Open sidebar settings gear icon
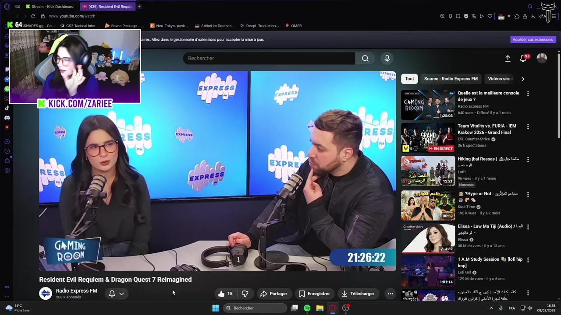The image size is (561, 315). click(x=7, y=170)
